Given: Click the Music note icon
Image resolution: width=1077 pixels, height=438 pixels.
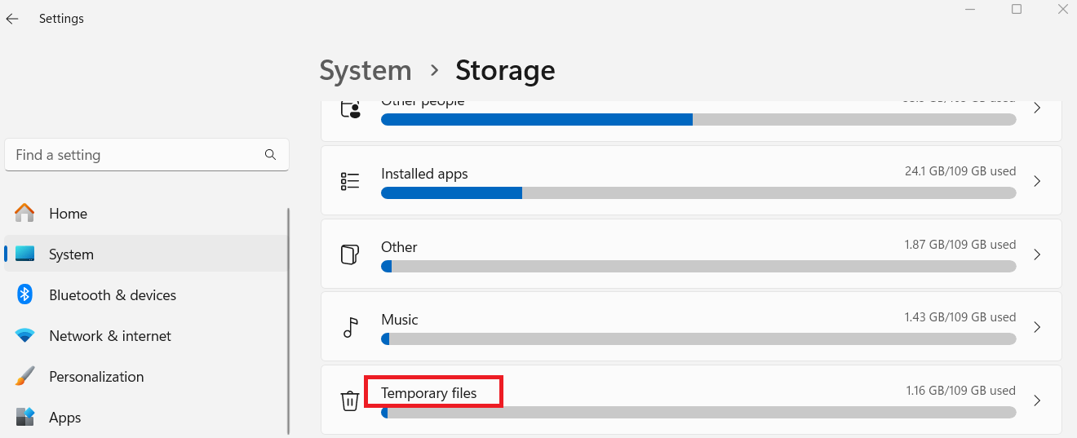Looking at the screenshot, I should (349, 328).
